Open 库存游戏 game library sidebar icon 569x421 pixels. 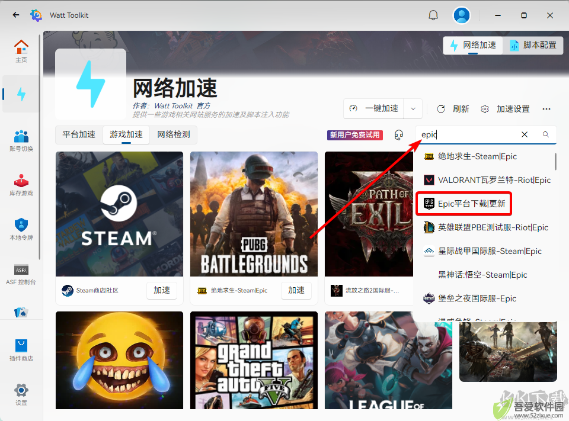click(x=21, y=185)
